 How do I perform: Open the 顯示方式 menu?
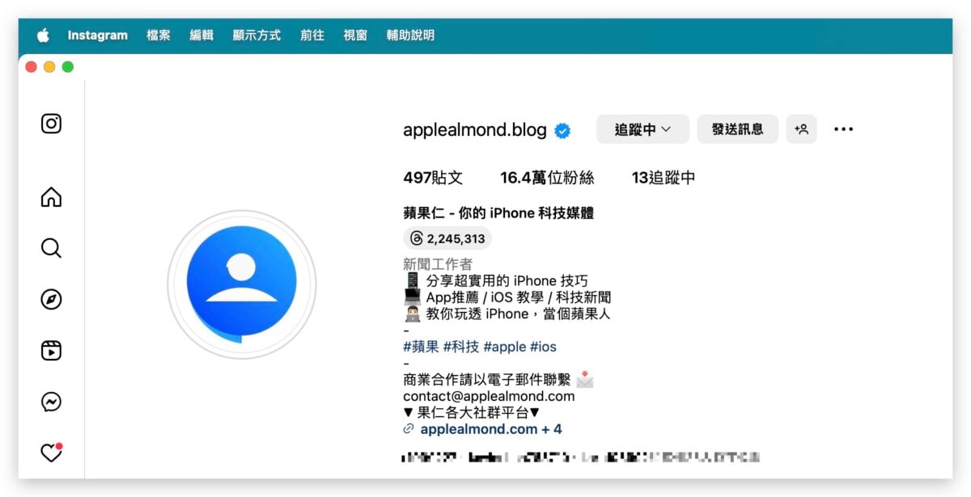[257, 36]
